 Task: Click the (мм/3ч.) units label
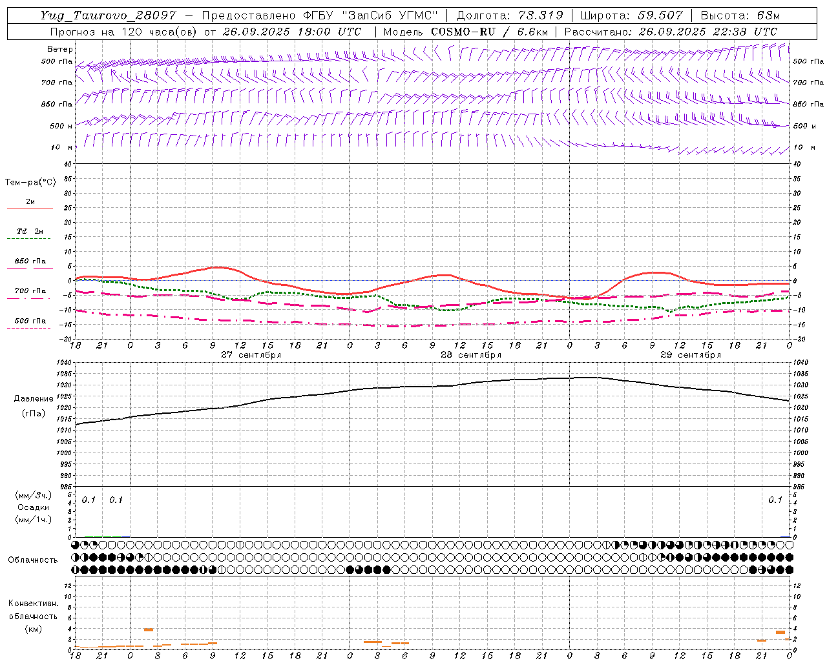[x=34, y=495]
